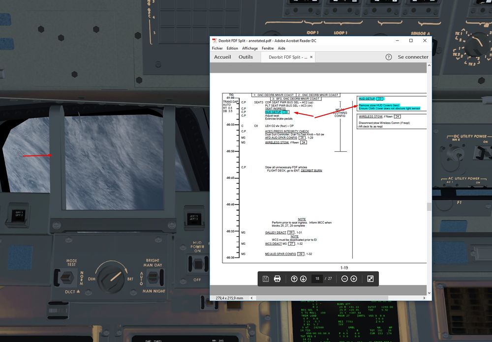Zoom out with the minus icon
This screenshot has height=342, width=492.
344,279
